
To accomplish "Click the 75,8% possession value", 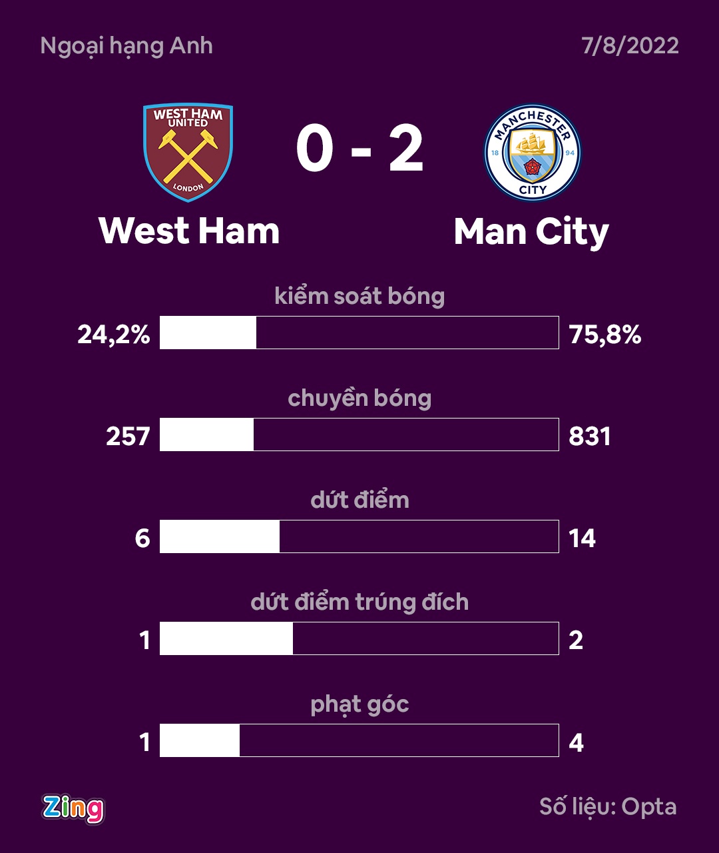I will coord(605,335).
